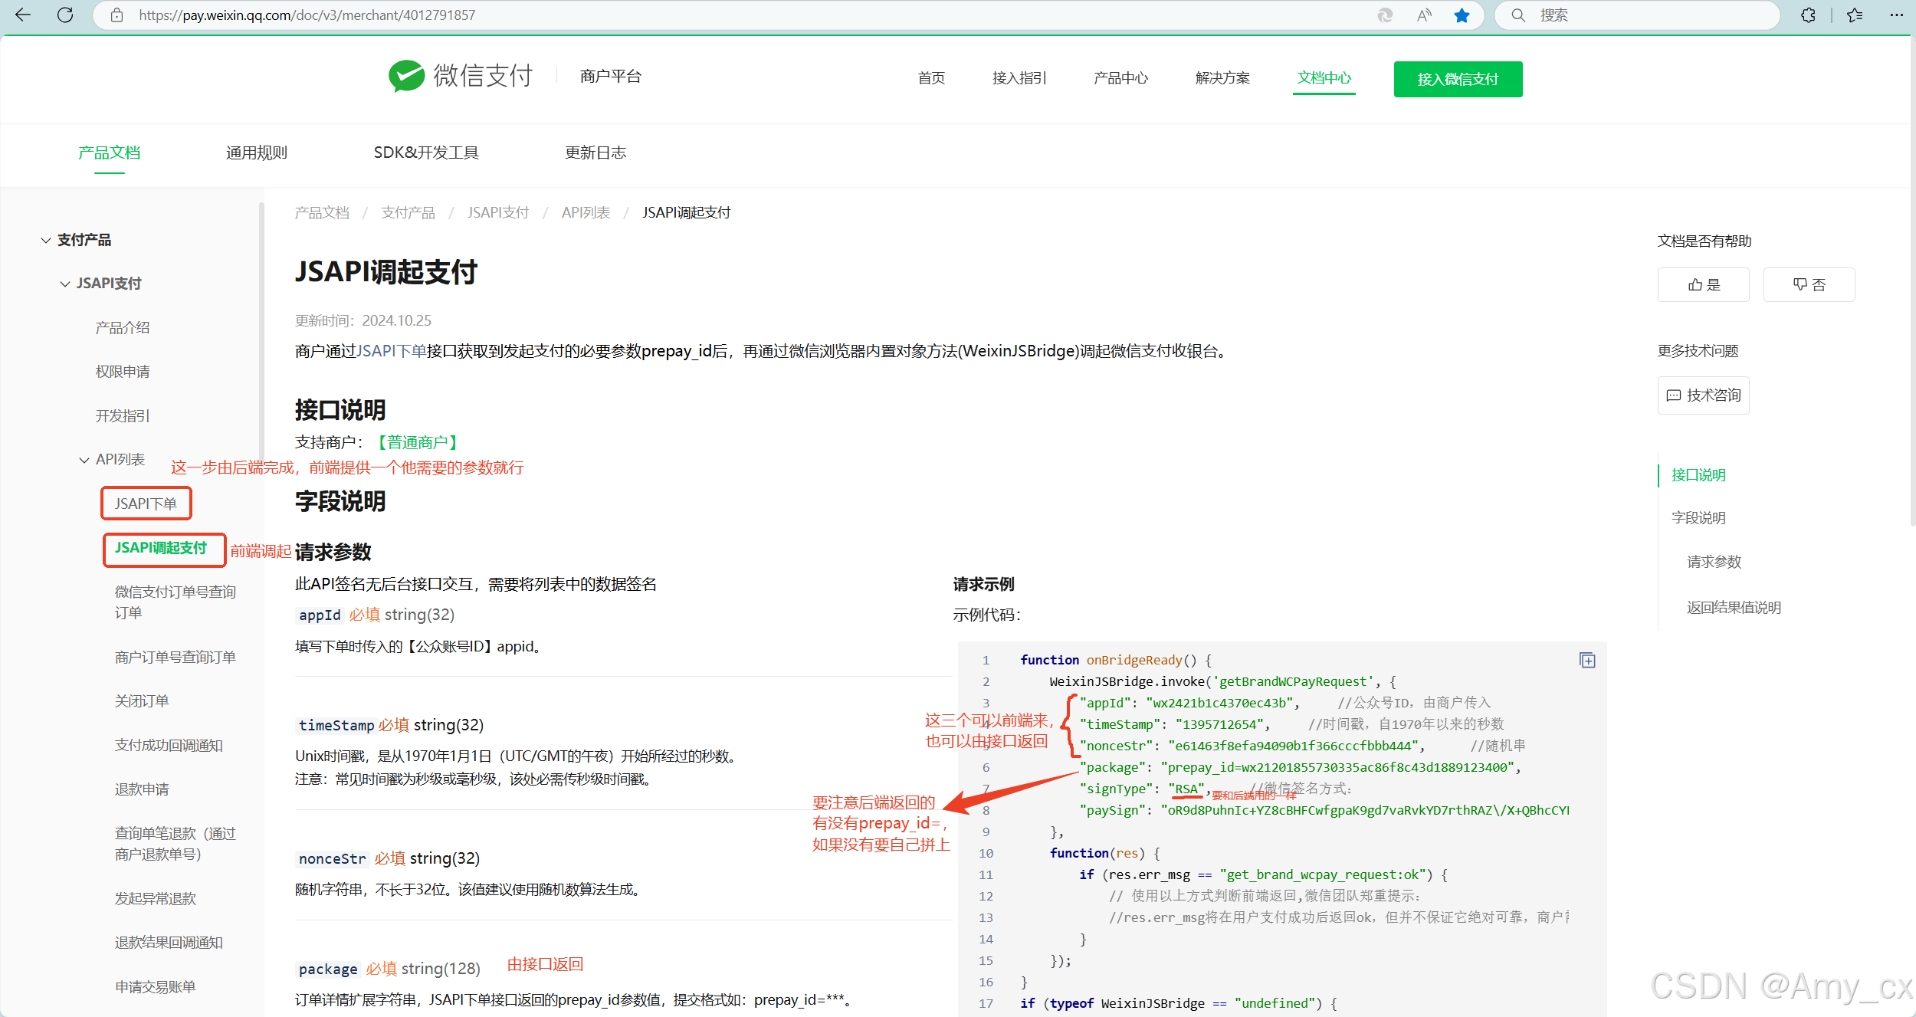1916x1017 pixels.
Task: Click the site info lock icon
Action: [x=116, y=15]
